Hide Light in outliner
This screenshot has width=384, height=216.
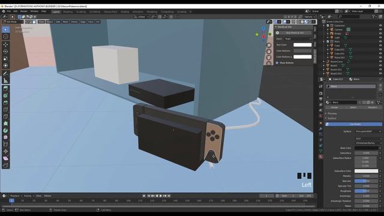[x=380, y=37]
